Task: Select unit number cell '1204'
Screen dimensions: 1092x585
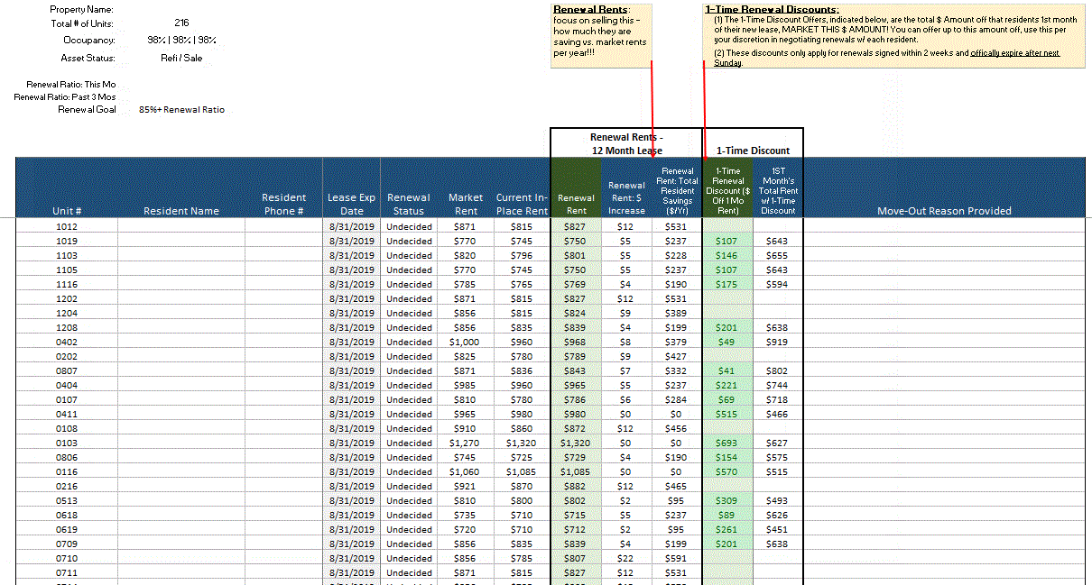Action: click(67, 313)
